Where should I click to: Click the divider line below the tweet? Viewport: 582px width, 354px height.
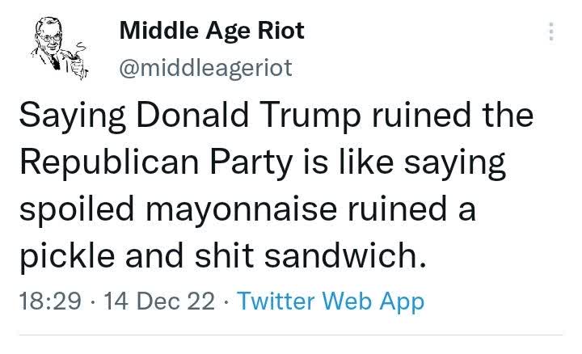291,335
